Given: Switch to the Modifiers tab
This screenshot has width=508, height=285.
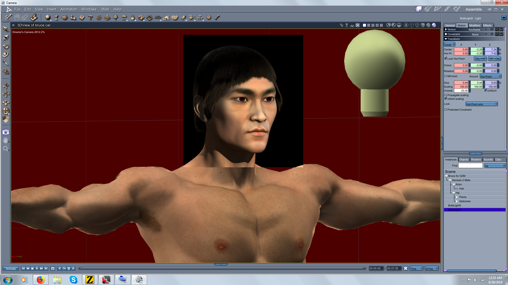Looking at the screenshot, I should (x=474, y=25).
